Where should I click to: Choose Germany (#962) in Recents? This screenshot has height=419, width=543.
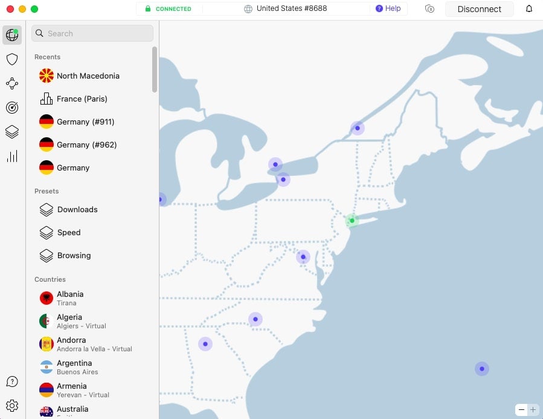point(86,145)
